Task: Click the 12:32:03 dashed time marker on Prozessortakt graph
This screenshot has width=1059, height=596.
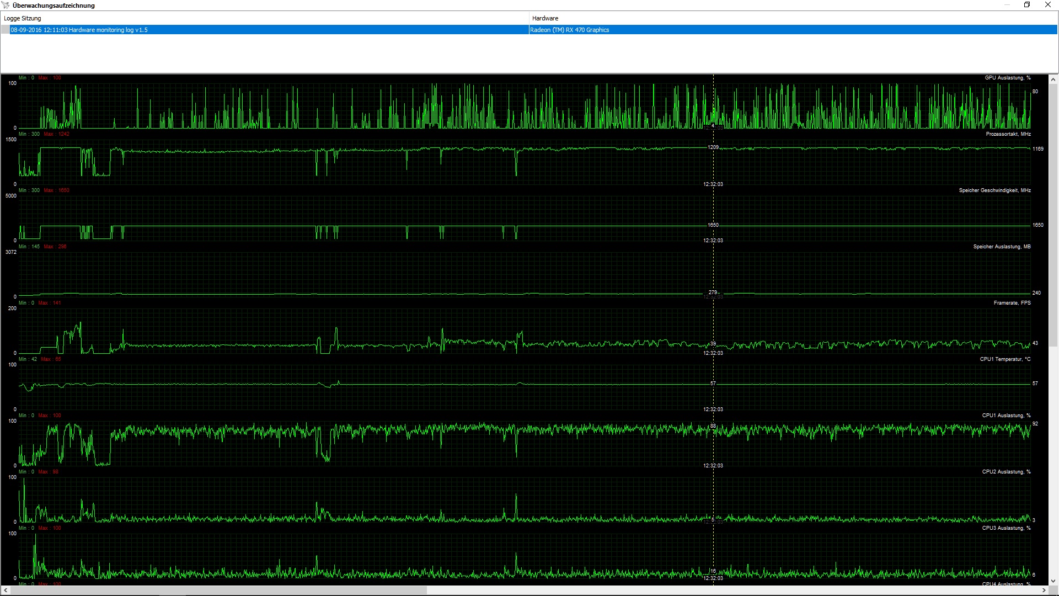Action: pyautogui.click(x=713, y=166)
